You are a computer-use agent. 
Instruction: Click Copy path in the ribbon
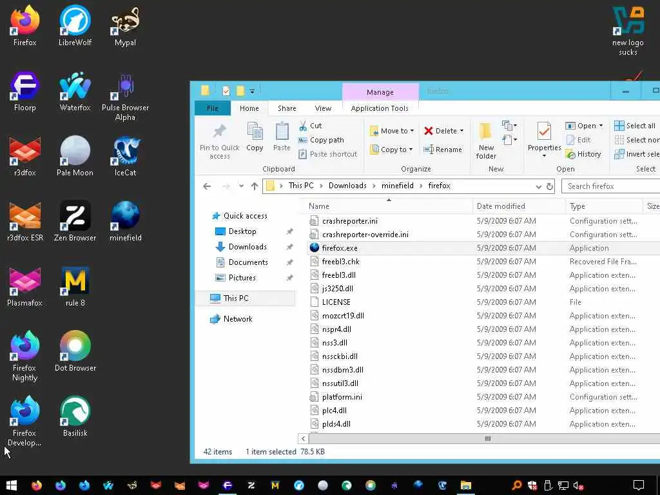point(321,140)
